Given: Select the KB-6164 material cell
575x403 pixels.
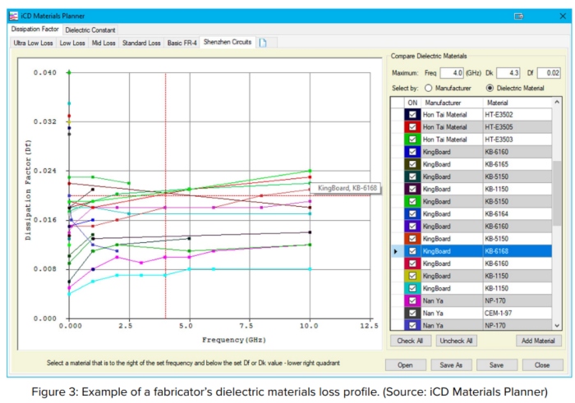Looking at the screenshot, I should click(517, 214).
